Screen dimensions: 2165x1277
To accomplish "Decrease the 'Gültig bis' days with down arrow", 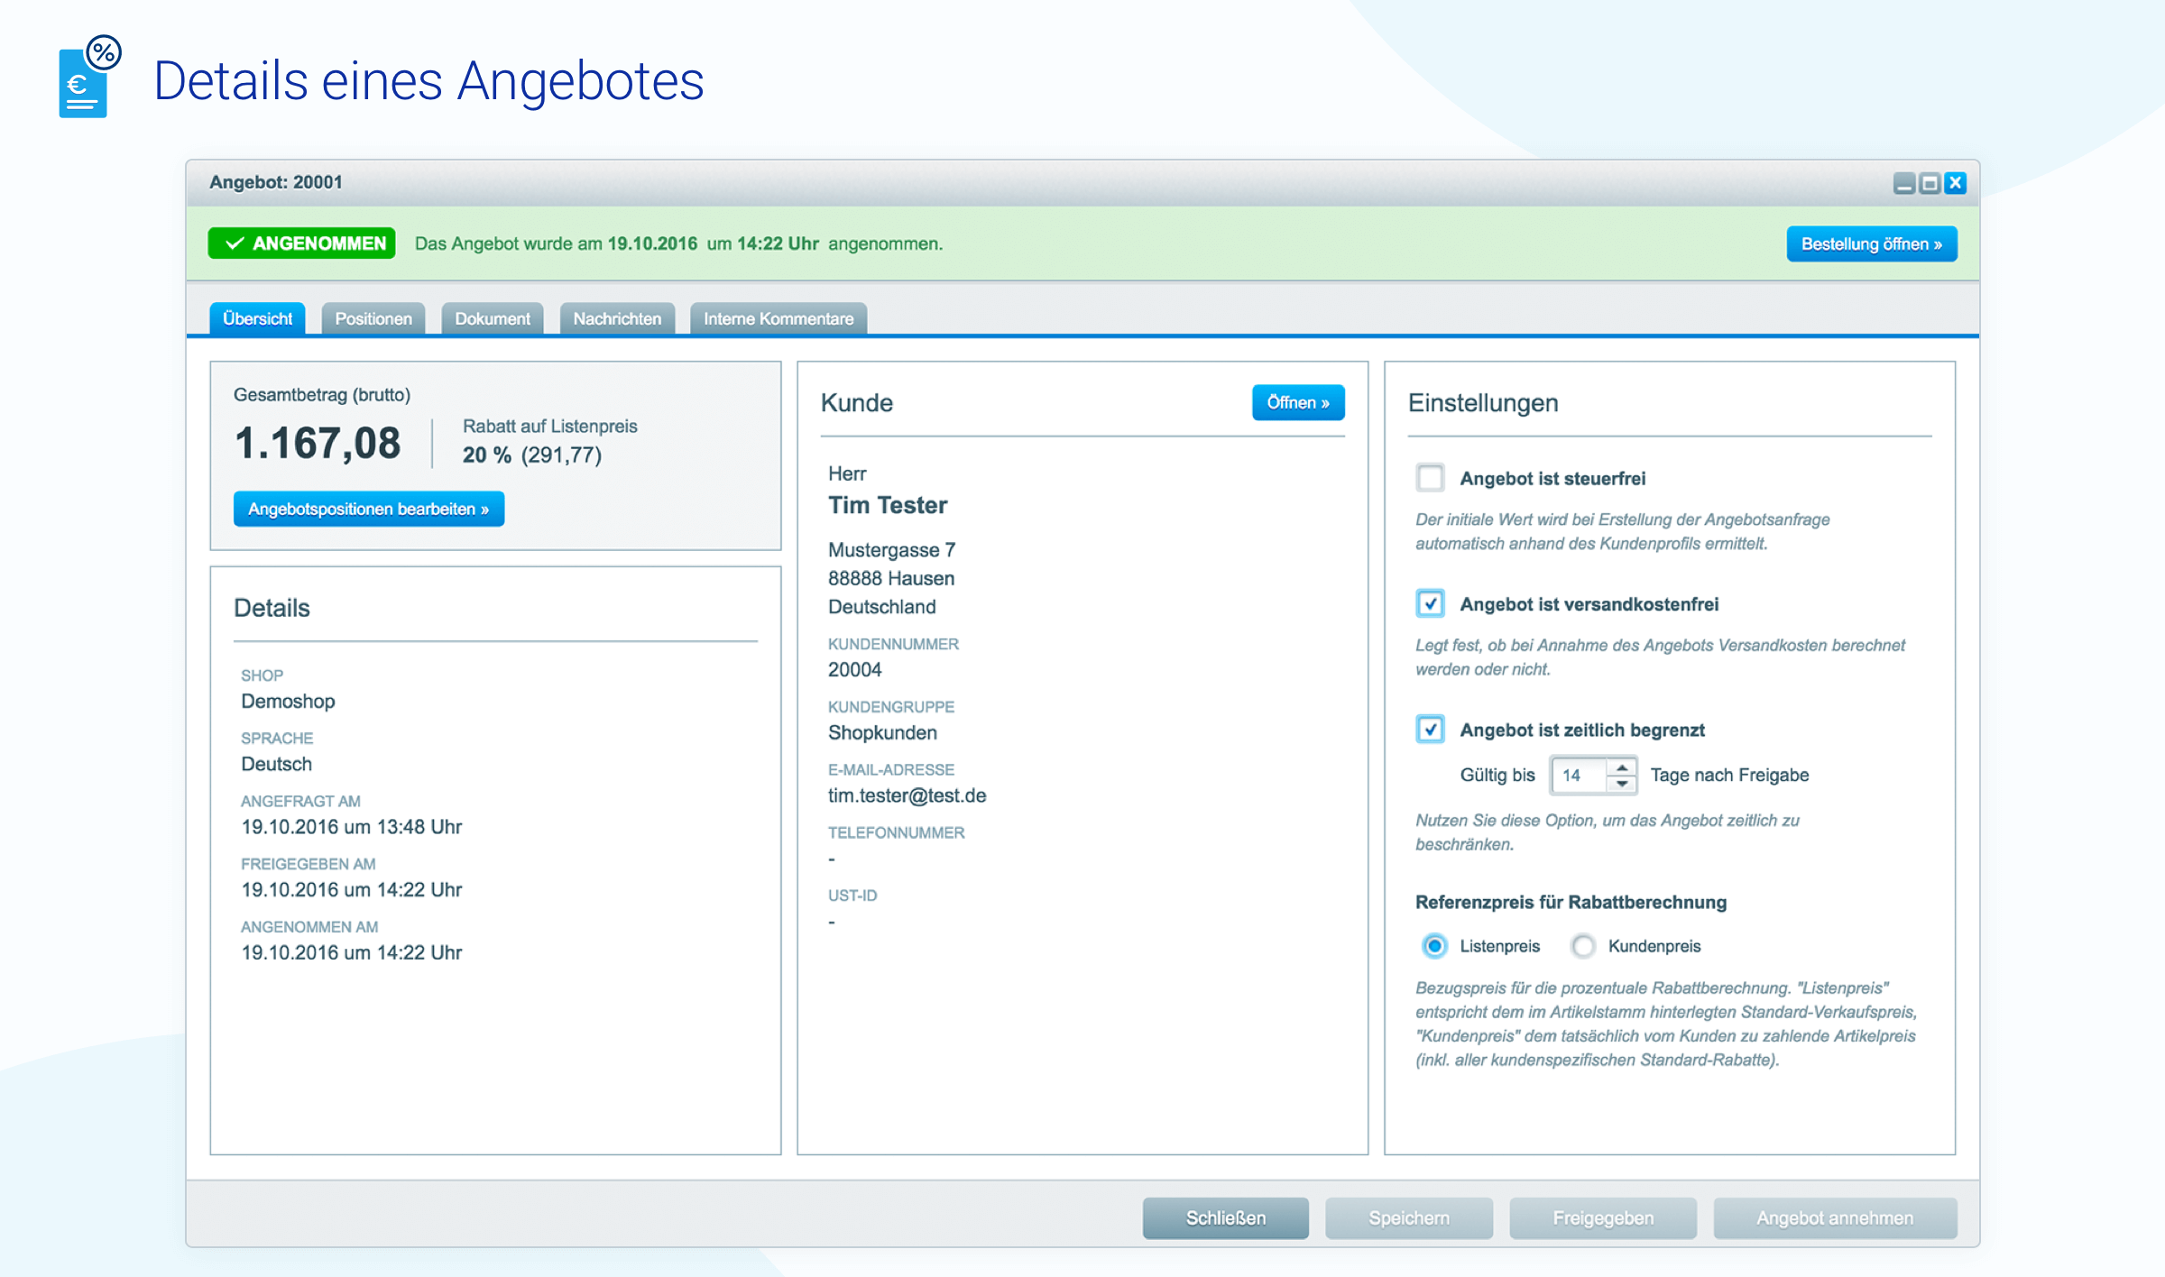I will [x=1622, y=784].
